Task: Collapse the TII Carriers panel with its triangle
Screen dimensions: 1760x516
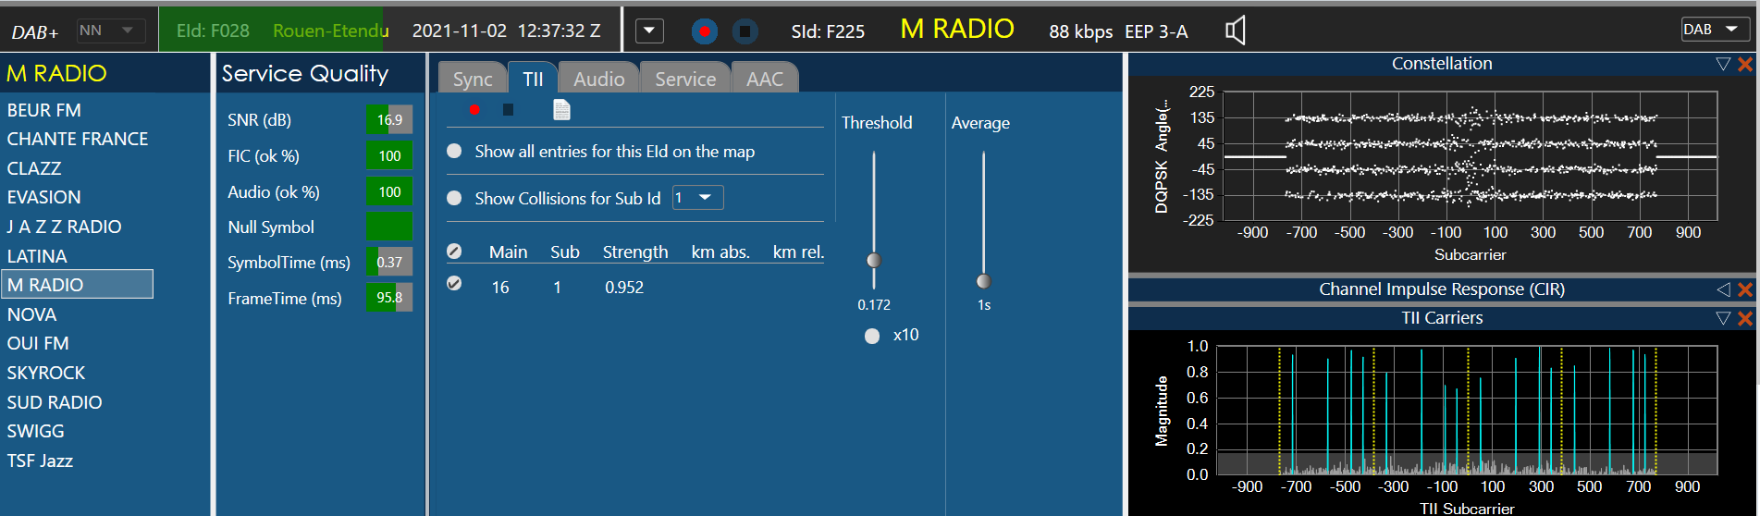Action: (x=1723, y=318)
